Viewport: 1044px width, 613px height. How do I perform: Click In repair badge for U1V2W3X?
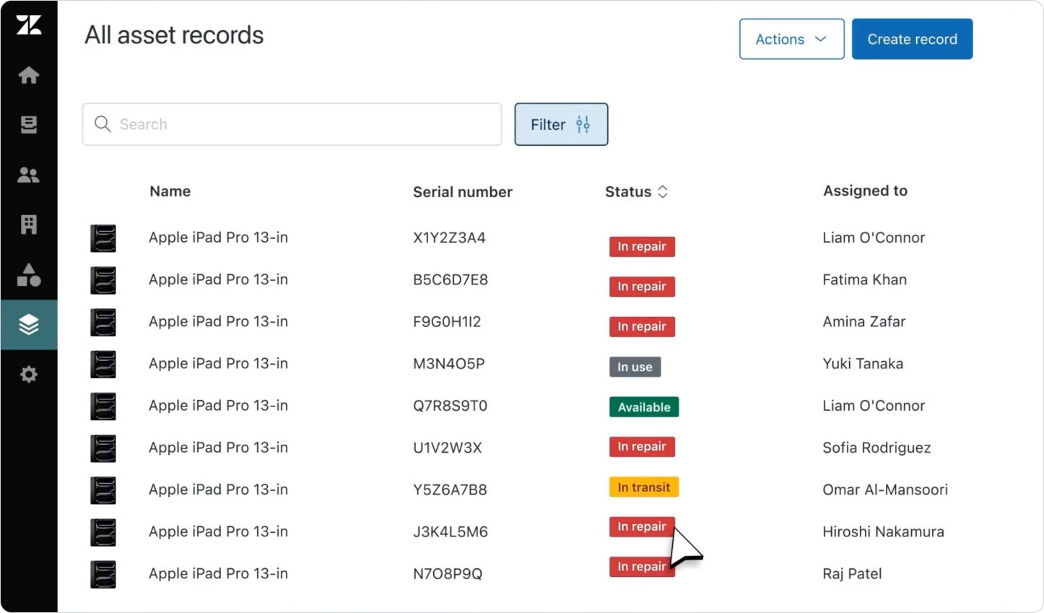[642, 447]
